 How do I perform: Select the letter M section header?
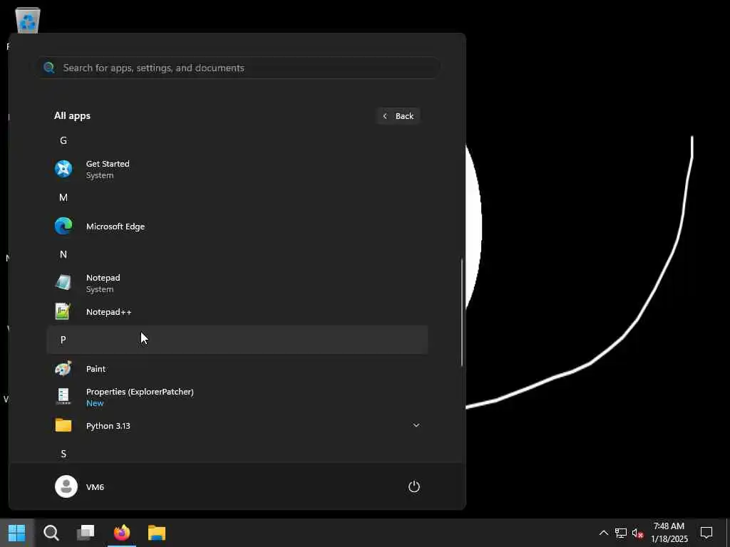point(63,198)
